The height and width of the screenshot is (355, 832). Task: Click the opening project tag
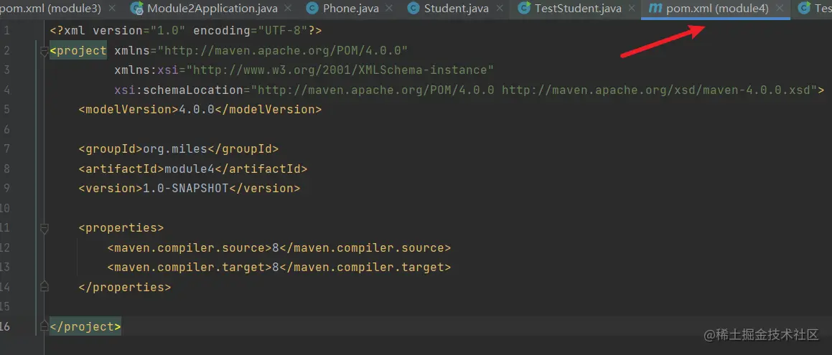[78, 51]
